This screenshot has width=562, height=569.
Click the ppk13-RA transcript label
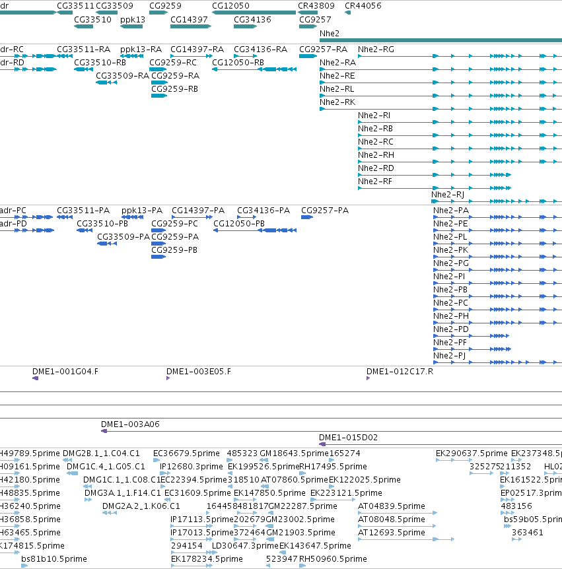coord(141,50)
